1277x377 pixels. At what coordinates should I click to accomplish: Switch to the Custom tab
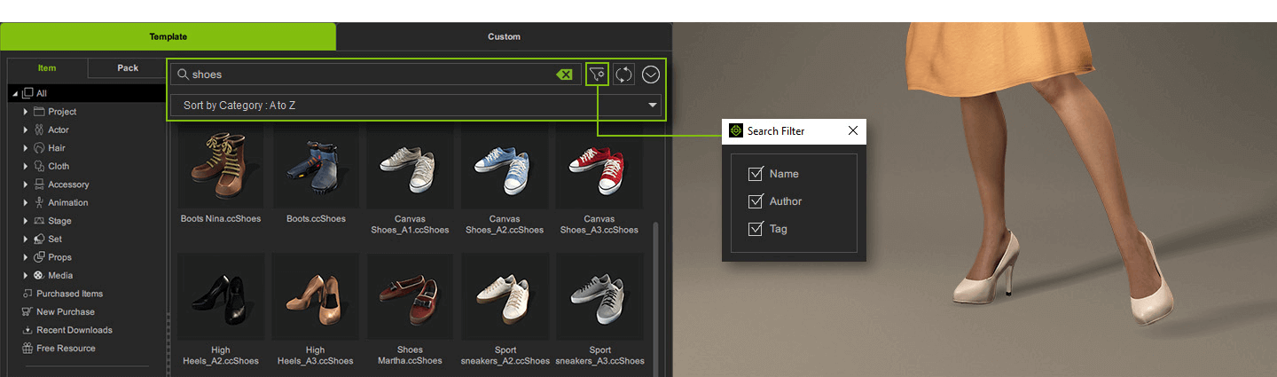504,37
